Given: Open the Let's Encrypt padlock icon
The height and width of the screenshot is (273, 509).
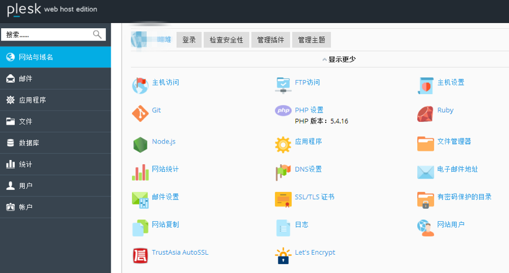Looking at the screenshot, I should tap(283, 255).
